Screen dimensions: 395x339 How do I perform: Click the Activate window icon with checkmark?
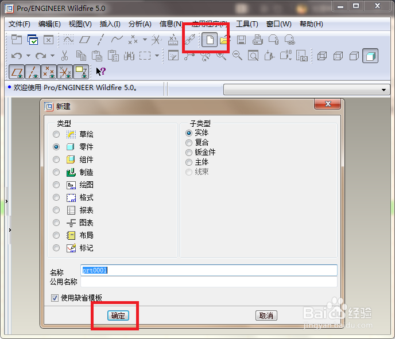click(x=33, y=40)
